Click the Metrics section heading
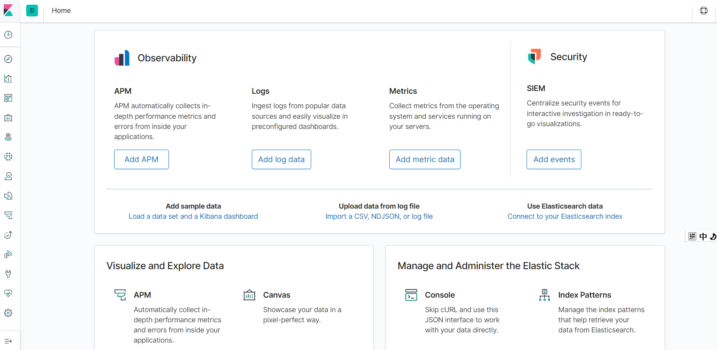The width and height of the screenshot is (717, 350). pos(403,91)
